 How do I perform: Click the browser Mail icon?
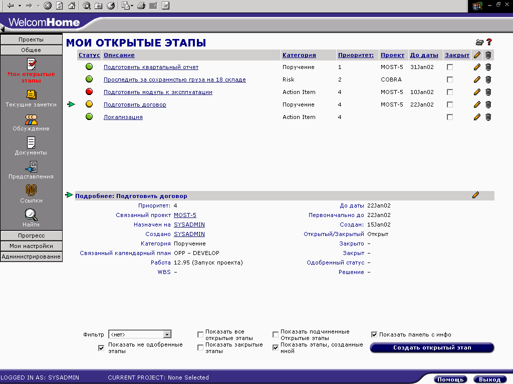pos(126,5)
